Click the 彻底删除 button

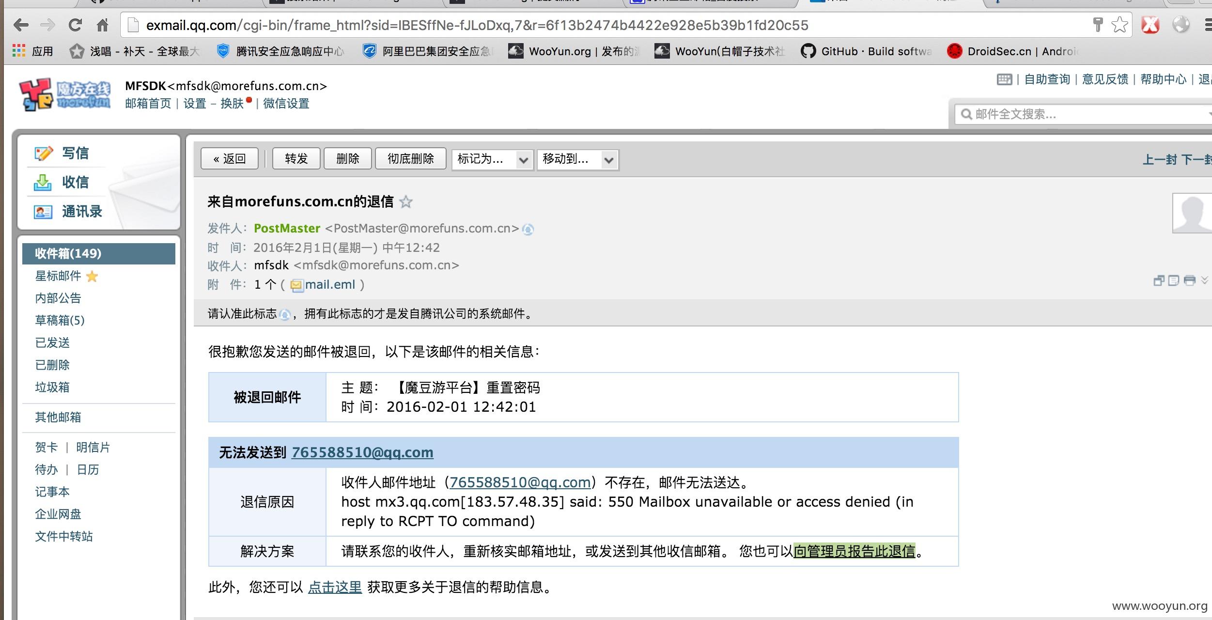[411, 159]
